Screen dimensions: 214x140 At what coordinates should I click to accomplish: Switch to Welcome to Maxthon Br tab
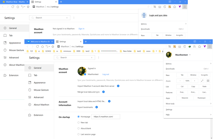tap(39, 42)
